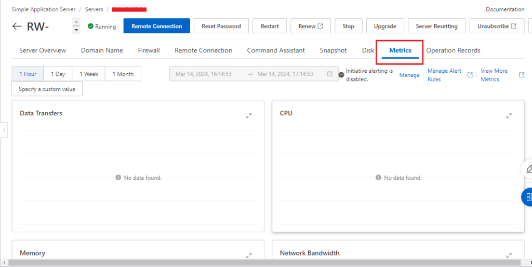Select the 1 Hour time range
This screenshot has height=267, width=532.
pos(28,74)
